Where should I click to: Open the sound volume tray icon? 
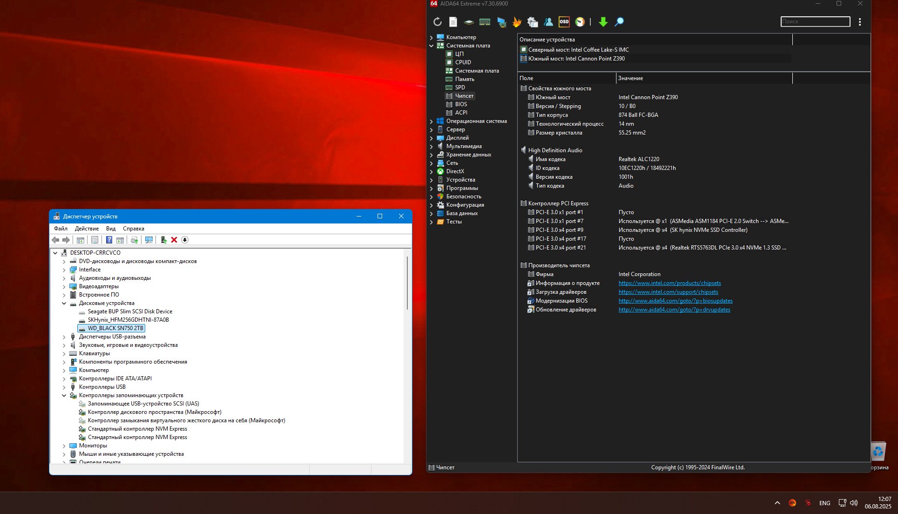click(x=853, y=503)
